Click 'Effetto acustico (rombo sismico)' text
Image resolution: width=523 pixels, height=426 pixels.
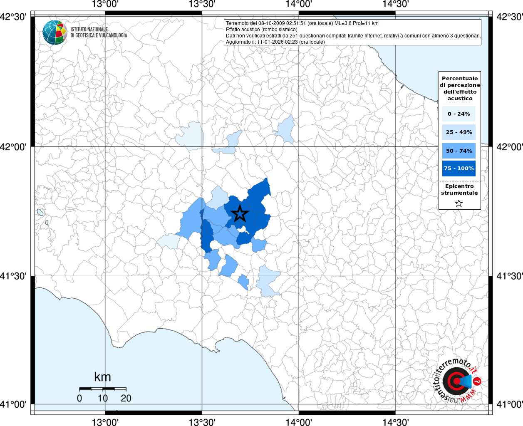(x=262, y=30)
